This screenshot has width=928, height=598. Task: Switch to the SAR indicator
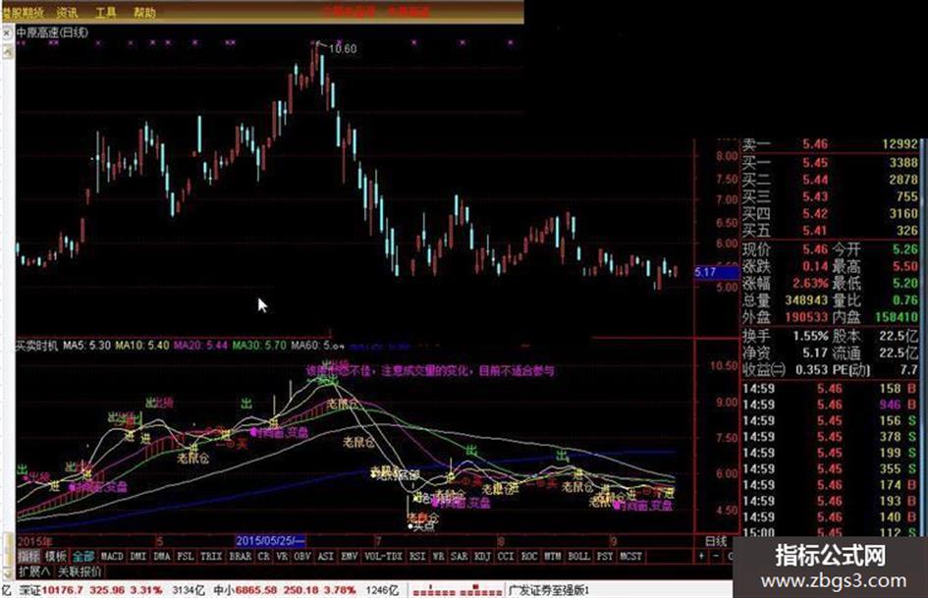coord(460,557)
